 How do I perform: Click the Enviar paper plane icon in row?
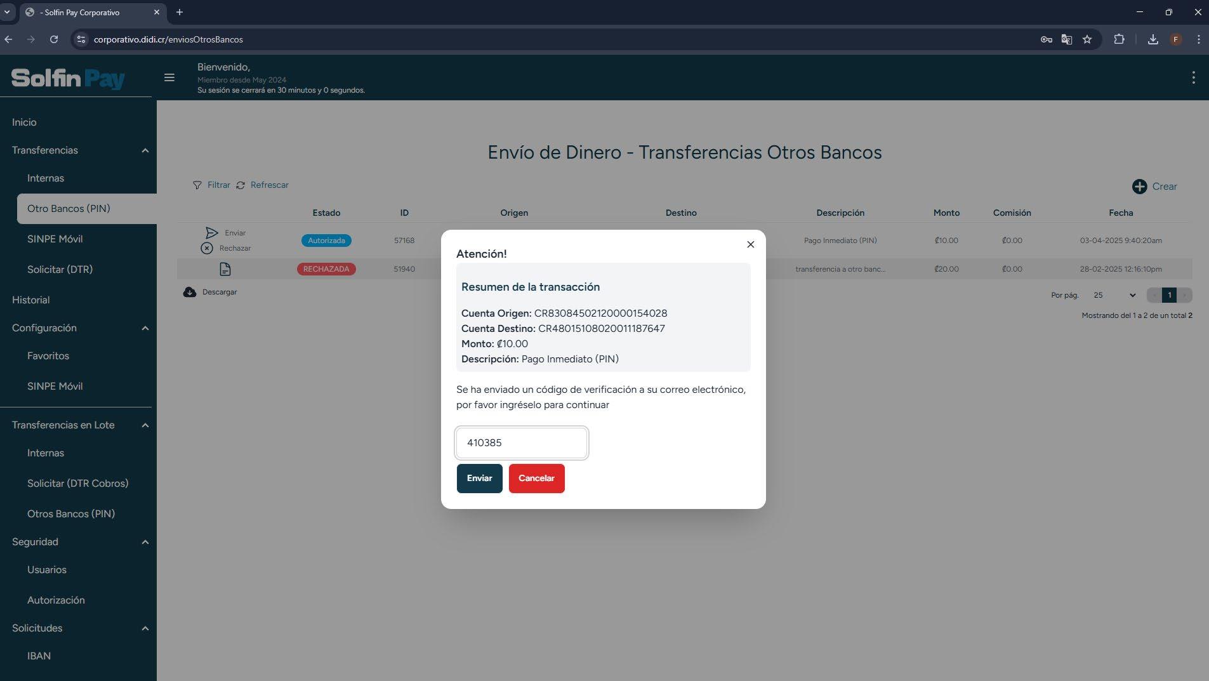pos(212,233)
